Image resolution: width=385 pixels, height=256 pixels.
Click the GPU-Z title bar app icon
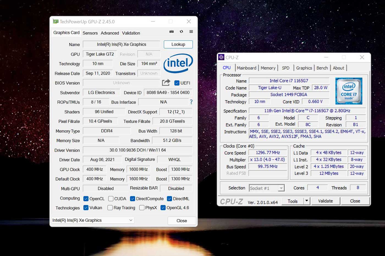[x=56, y=21]
